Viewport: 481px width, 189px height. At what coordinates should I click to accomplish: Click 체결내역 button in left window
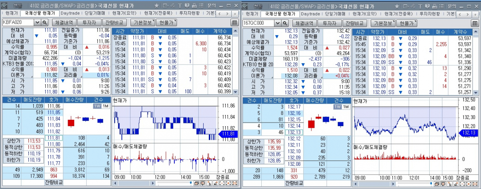(x=64, y=23)
